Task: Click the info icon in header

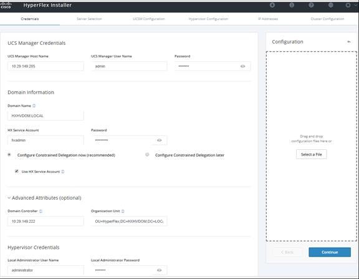Action: (292, 5)
